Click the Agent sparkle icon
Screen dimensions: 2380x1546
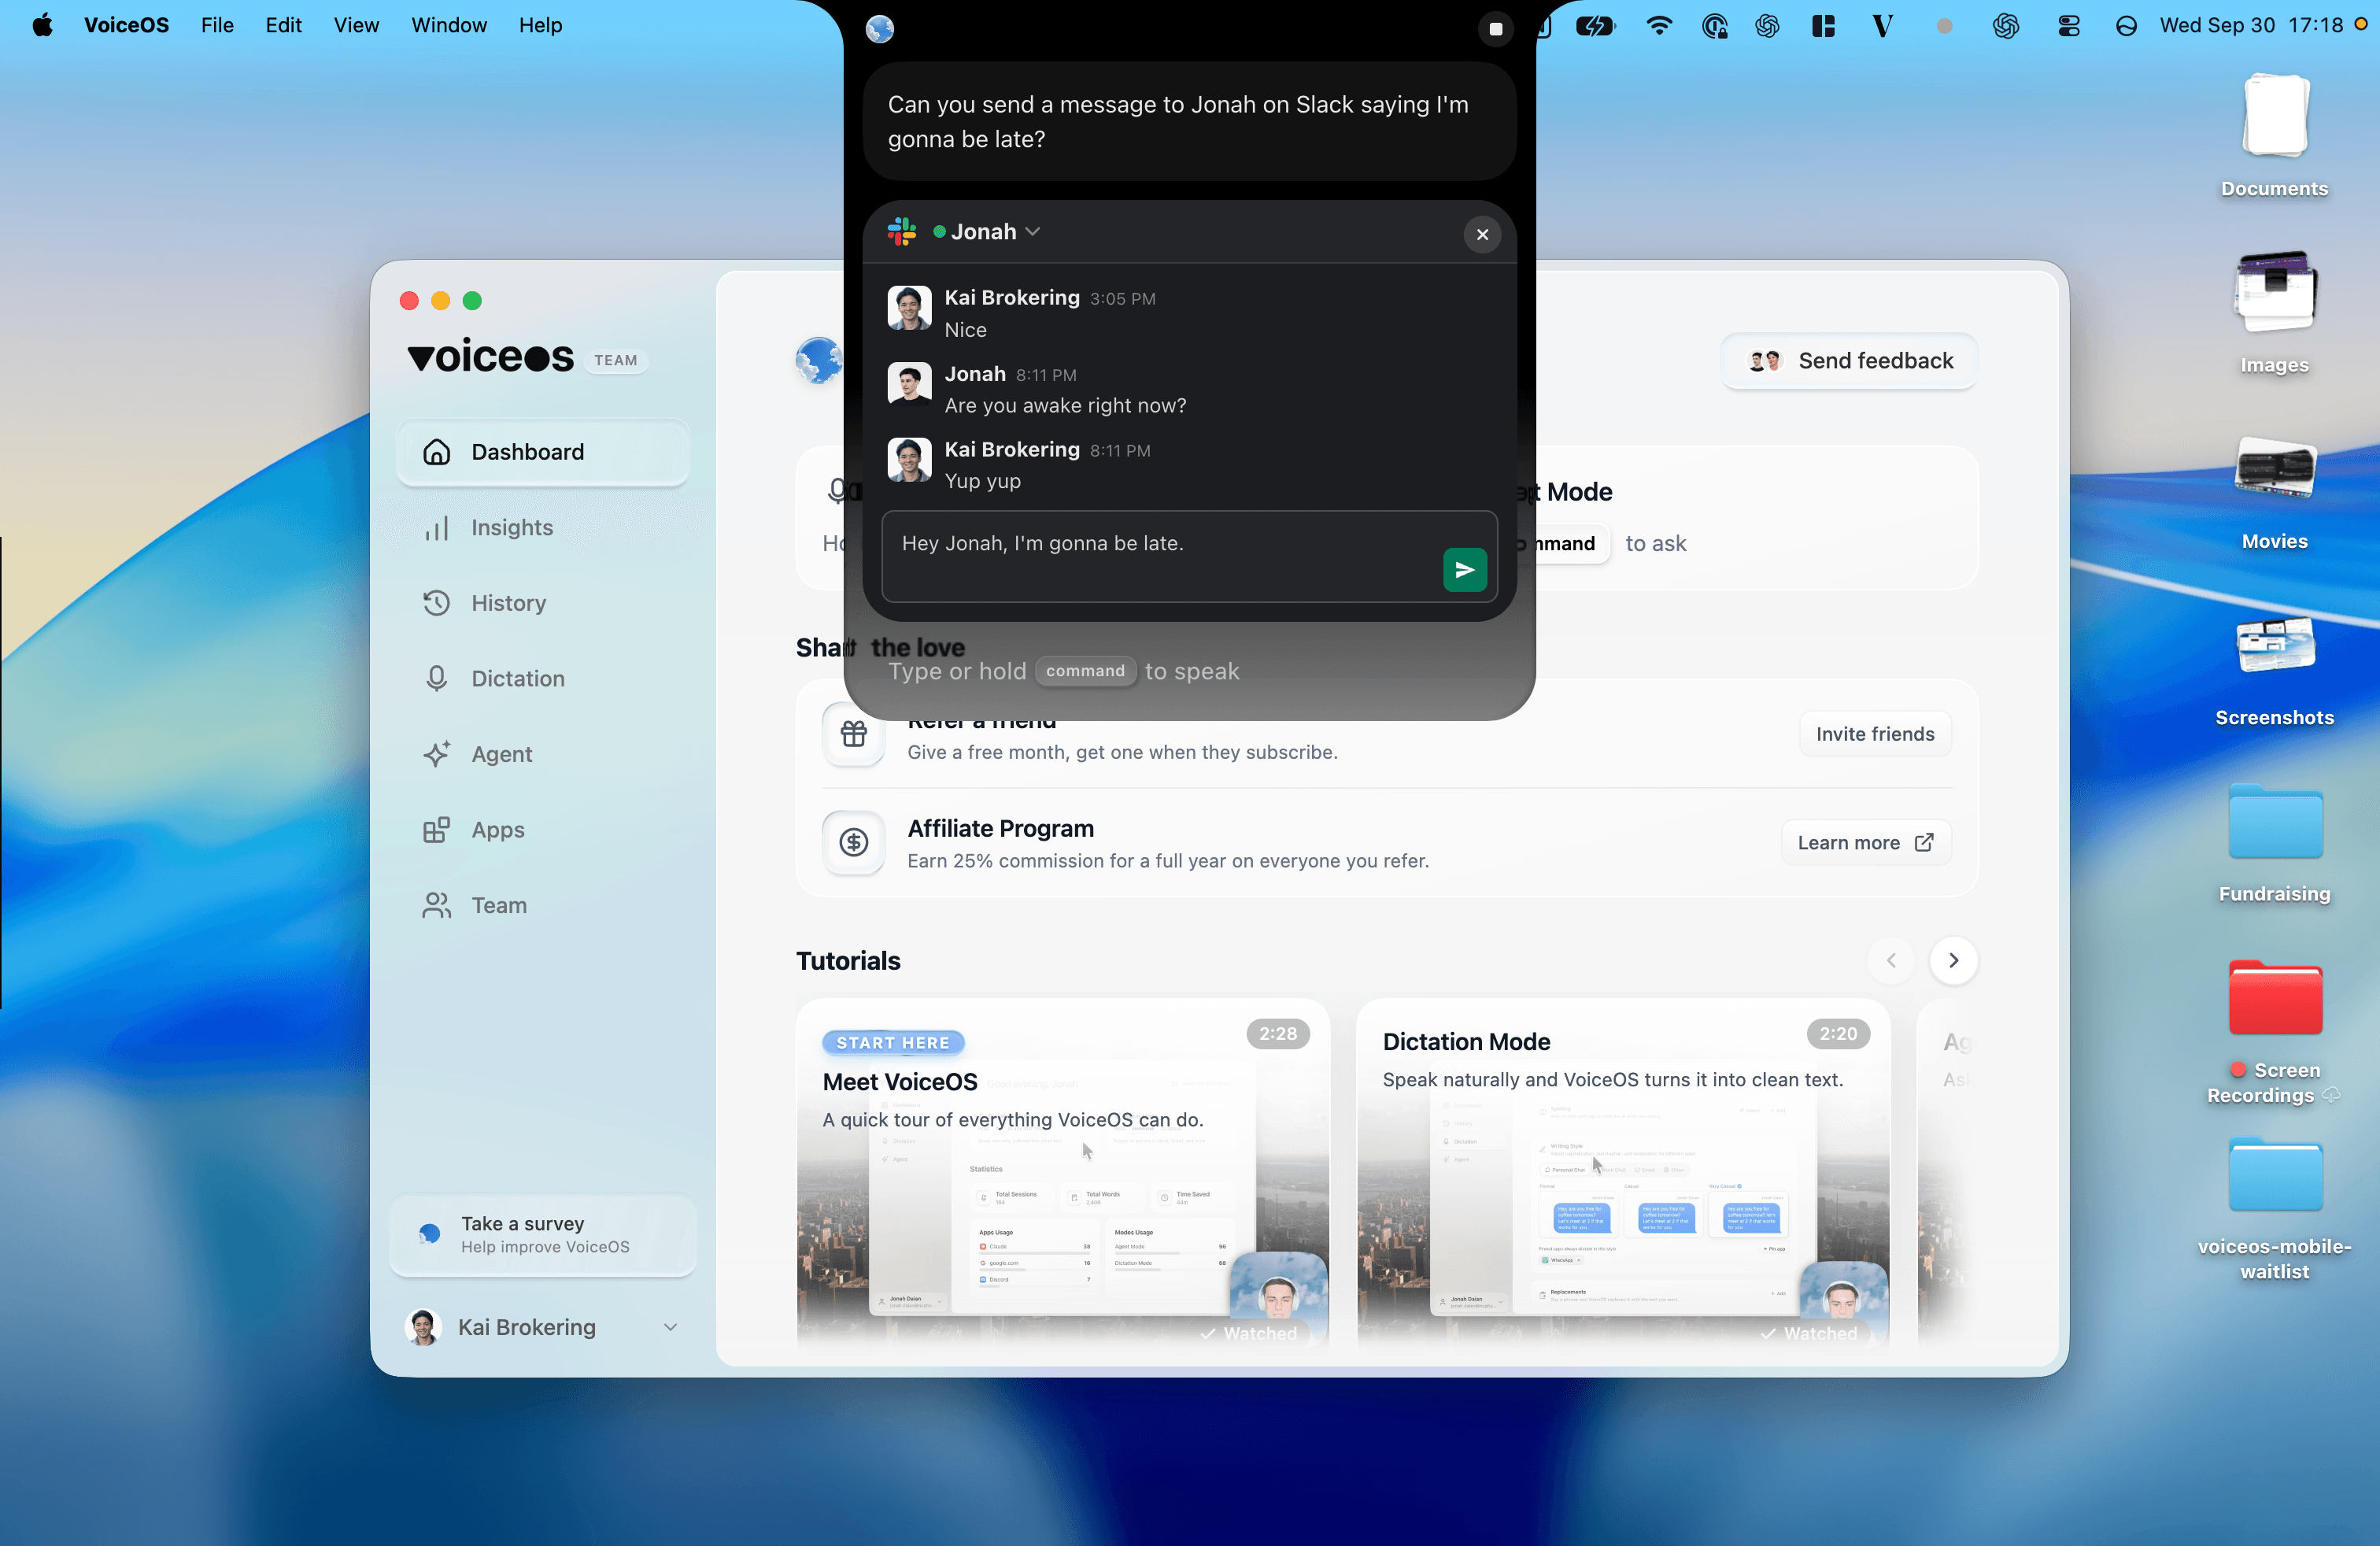point(436,754)
